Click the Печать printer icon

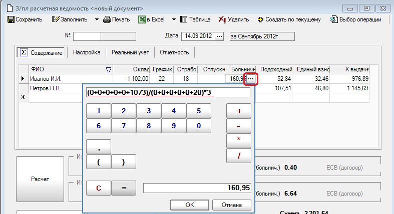107,19
